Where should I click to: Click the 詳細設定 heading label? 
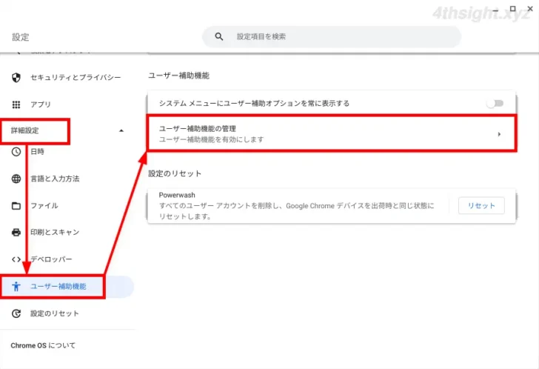tap(24, 130)
